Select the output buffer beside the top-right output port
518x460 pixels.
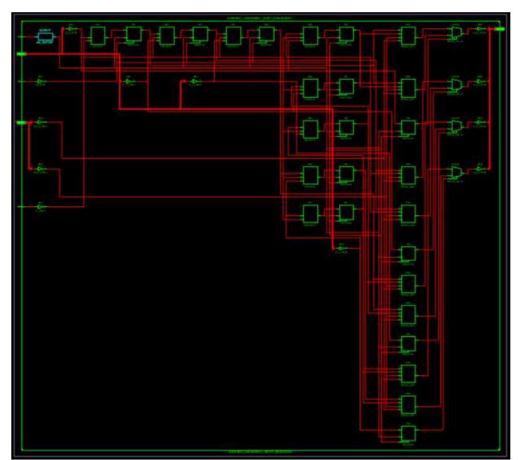tap(479, 29)
